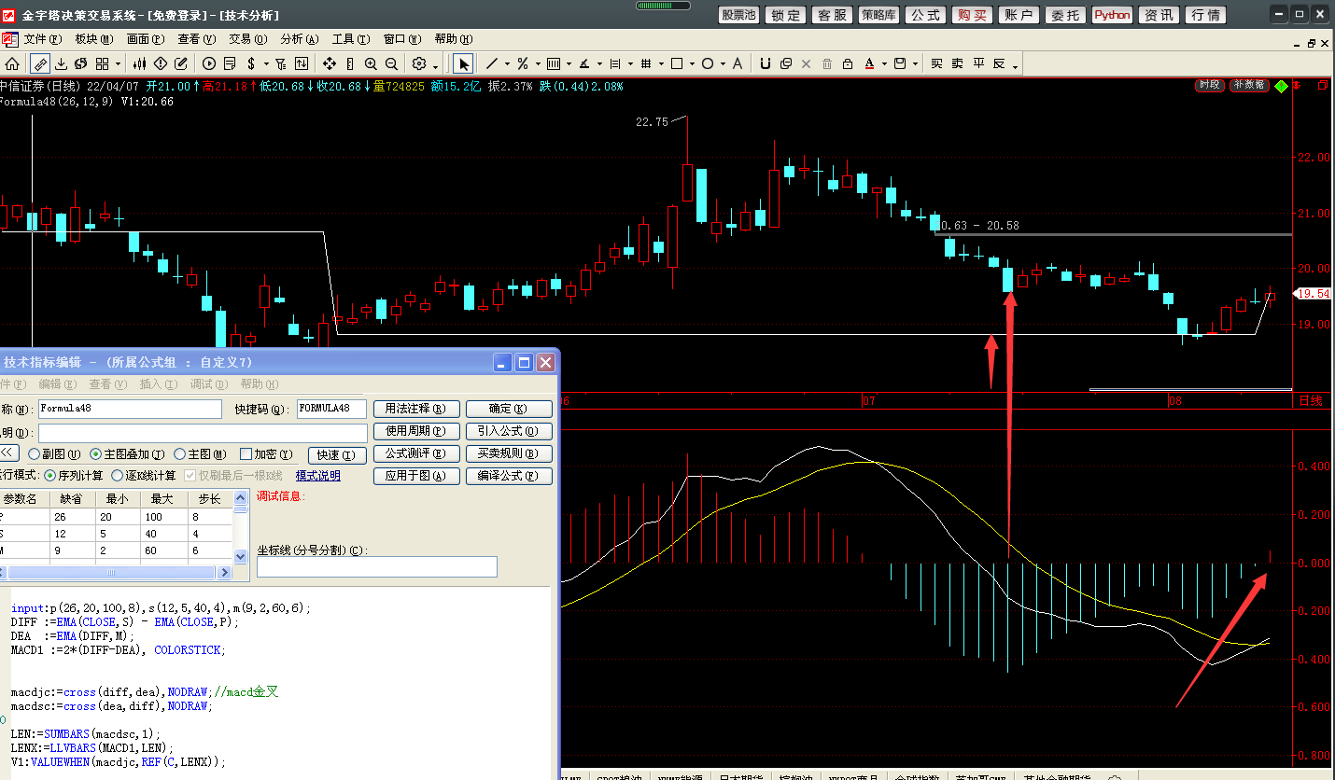
Task: Open the data download icon
Action: (x=61, y=63)
